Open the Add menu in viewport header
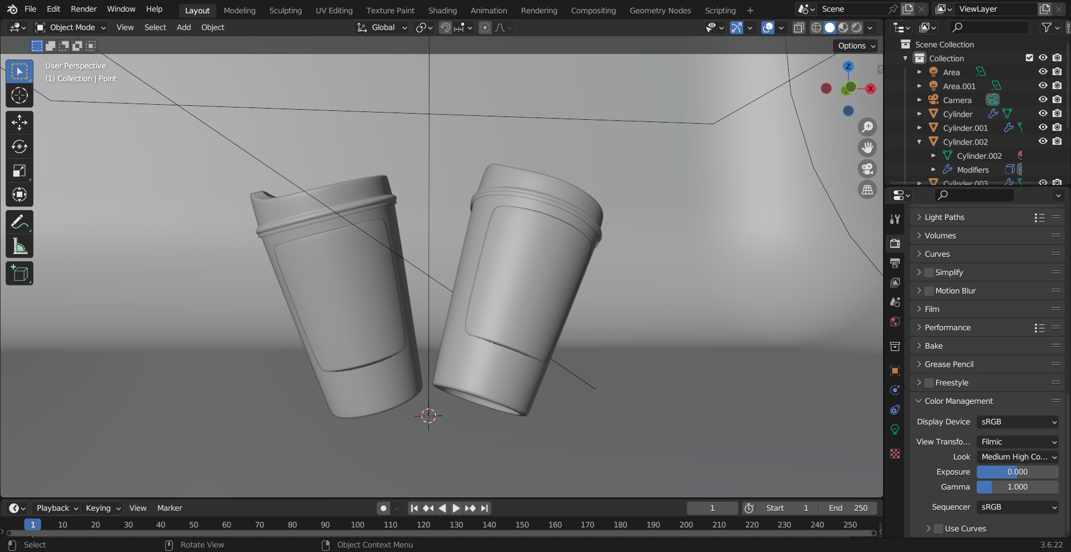This screenshot has height=552, width=1071. (x=184, y=27)
